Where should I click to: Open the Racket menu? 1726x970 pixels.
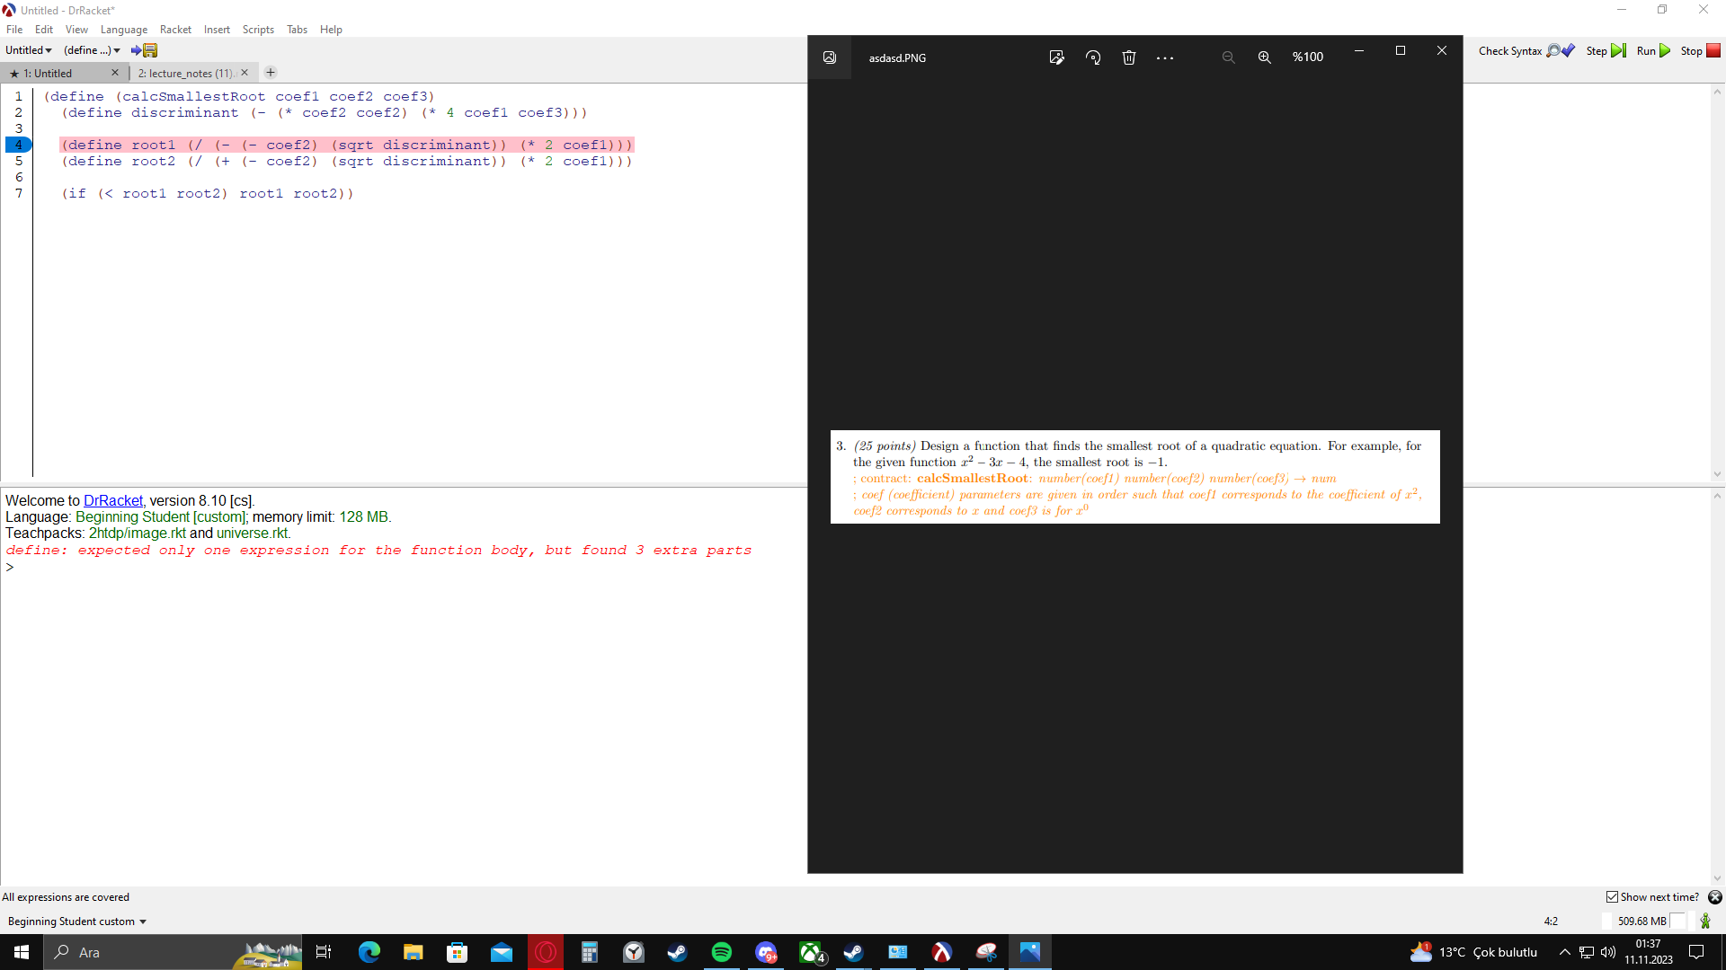pyautogui.click(x=175, y=29)
